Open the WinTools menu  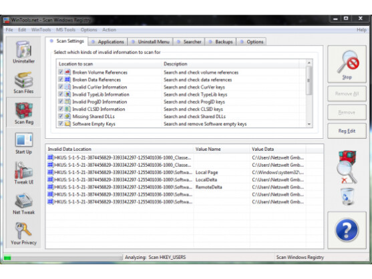click(x=41, y=29)
